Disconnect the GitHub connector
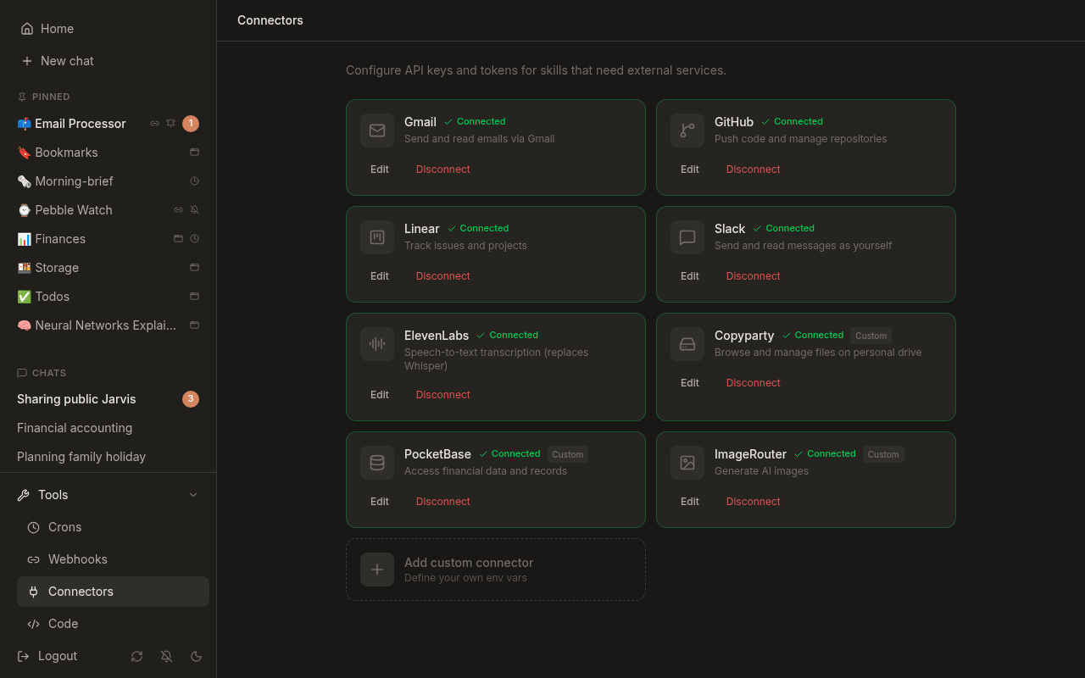Viewport: 1085px width, 678px height. 753,169
